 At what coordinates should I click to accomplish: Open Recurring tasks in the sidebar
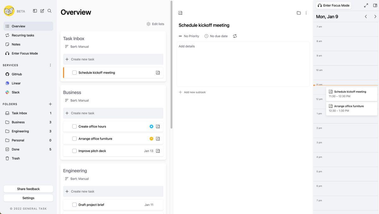(x=23, y=35)
